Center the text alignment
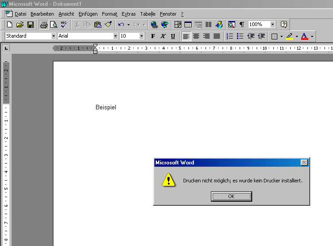333x246 pixels. pyautogui.click(x=196, y=36)
